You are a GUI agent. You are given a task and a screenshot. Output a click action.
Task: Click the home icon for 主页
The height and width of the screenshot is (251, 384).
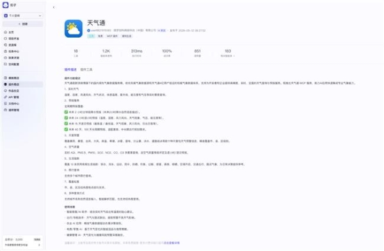click(5, 32)
